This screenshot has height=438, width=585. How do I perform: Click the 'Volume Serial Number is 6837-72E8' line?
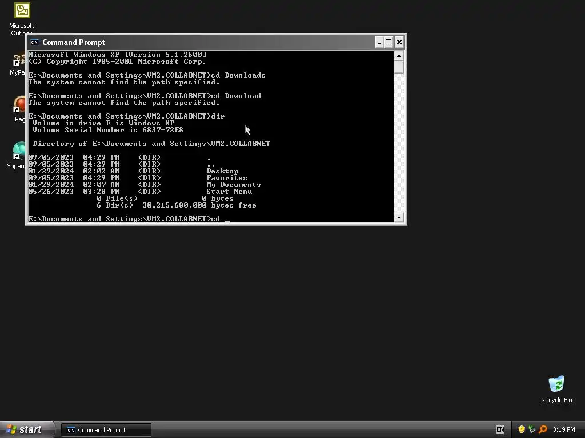tap(108, 130)
